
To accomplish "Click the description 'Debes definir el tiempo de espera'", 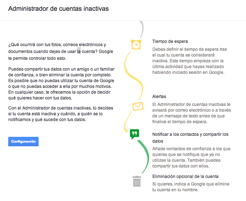I will click(x=189, y=61).
